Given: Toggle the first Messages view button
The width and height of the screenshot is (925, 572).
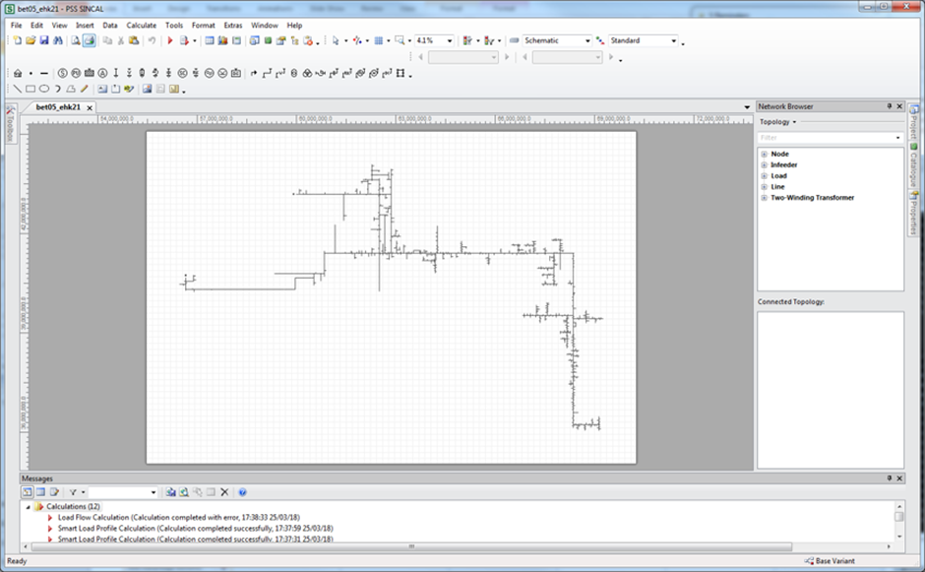Looking at the screenshot, I should pos(28,491).
